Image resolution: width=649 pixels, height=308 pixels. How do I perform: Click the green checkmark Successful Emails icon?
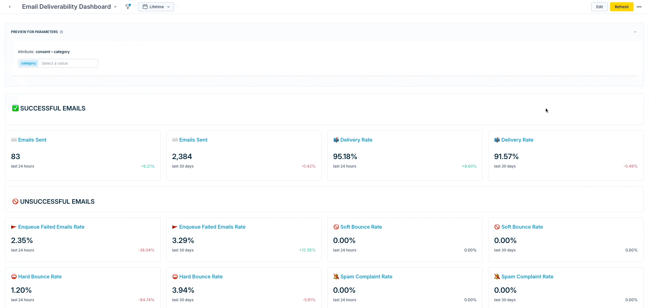coord(15,108)
